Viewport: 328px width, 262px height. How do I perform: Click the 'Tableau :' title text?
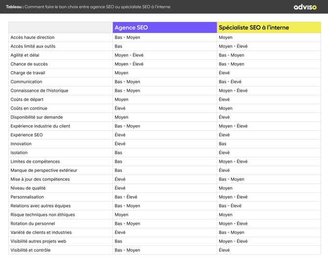[x=14, y=7]
